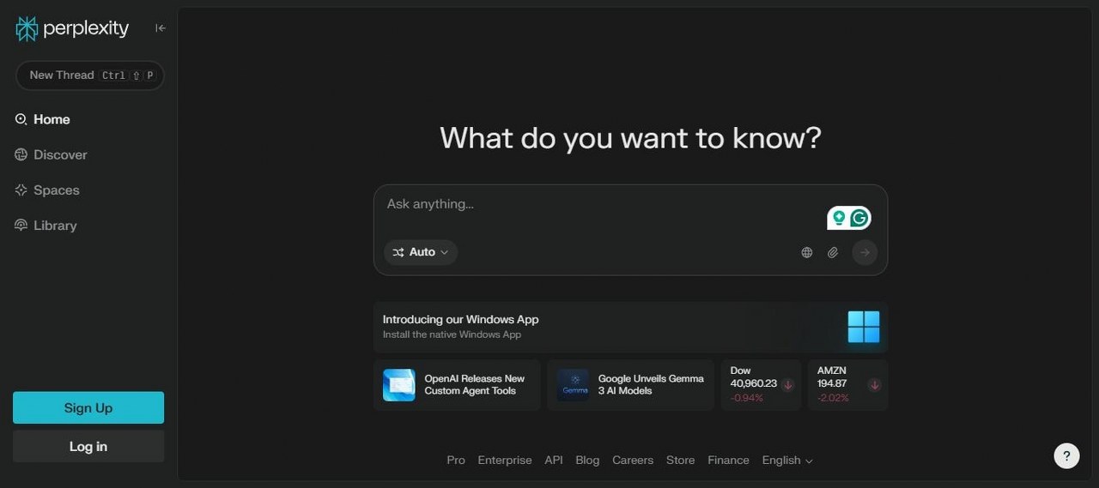Expand the English language dropdown
The image size is (1099, 488).
(787, 461)
